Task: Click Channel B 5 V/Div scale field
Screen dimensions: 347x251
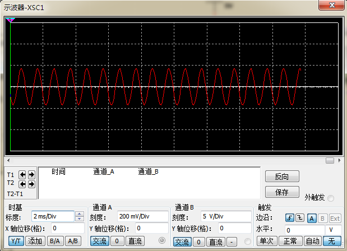Action: pos(226,216)
